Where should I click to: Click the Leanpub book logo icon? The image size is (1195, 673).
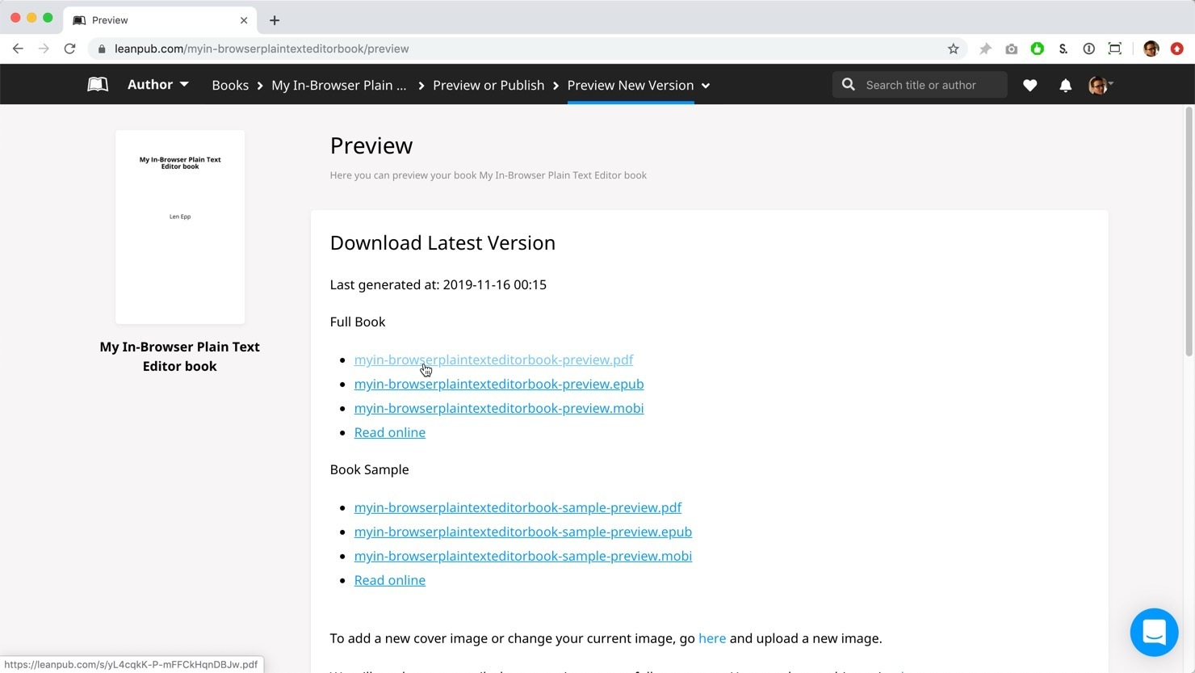(98, 85)
